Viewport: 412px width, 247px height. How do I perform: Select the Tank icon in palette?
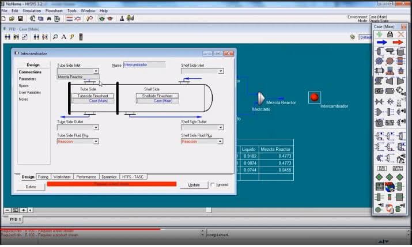[x=400, y=51]
